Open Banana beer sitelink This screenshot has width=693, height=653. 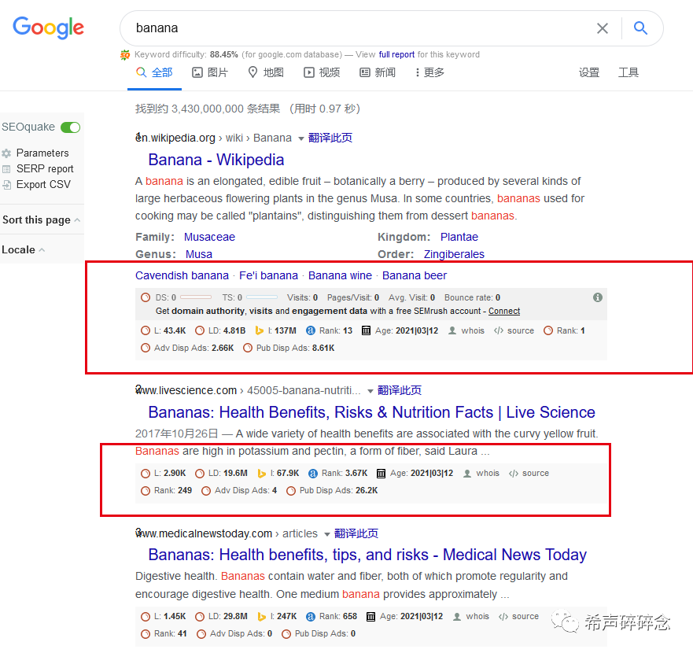pyautogui.click(x=414, y=276)
